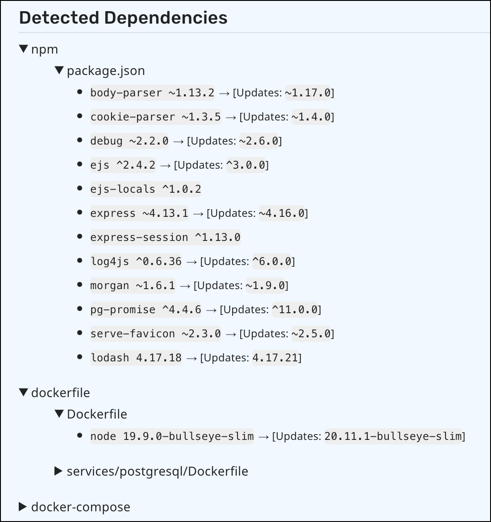Open the log4js ^6.0.0 update version
The width and height of the screenshot is (491, 522).
click(x=272, y=261)
